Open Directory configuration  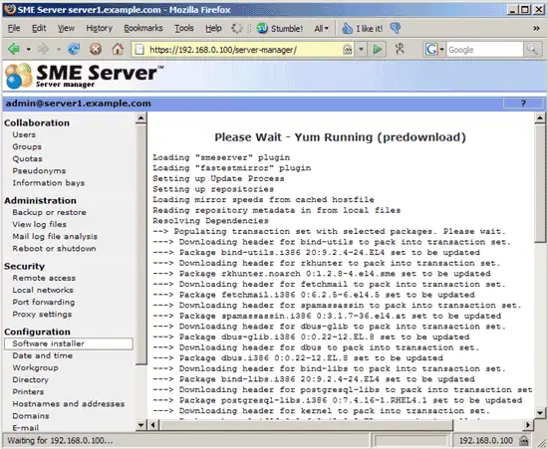31,379
